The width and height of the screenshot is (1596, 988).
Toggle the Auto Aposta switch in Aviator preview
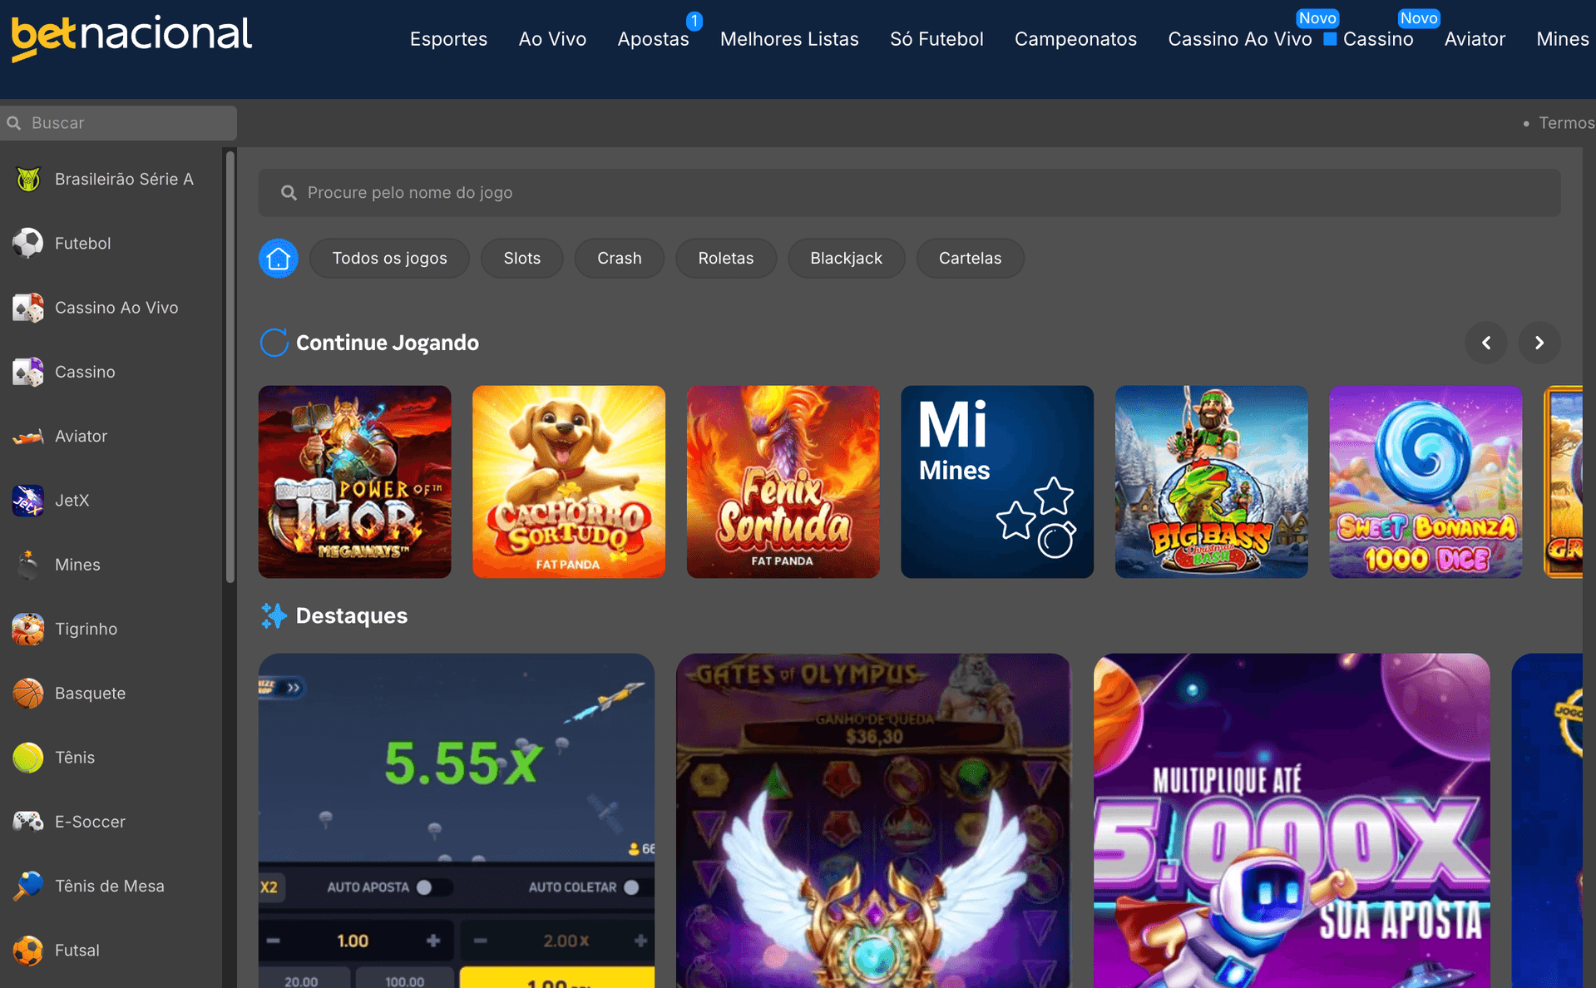[433, 887]
